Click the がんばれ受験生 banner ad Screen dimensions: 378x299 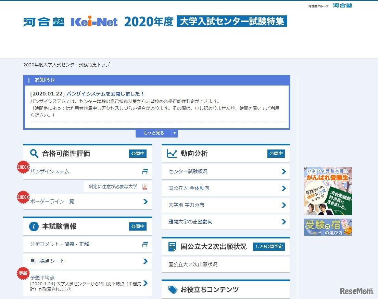tap(328, 191)
